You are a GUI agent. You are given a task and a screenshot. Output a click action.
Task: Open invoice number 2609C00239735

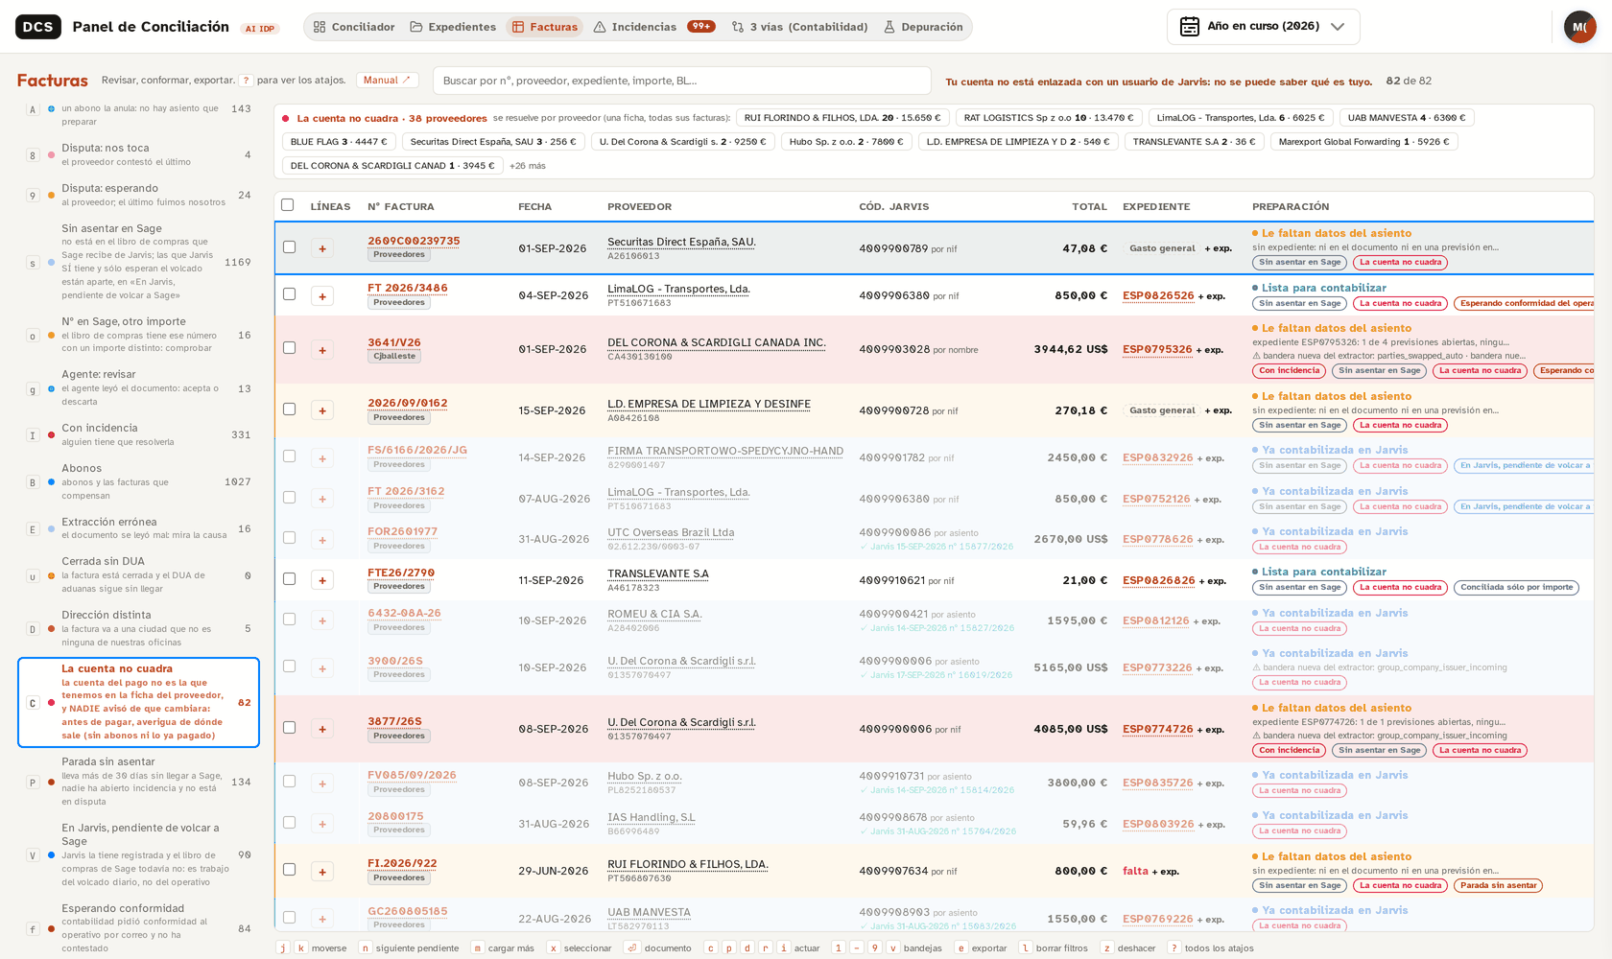(414, 241)
